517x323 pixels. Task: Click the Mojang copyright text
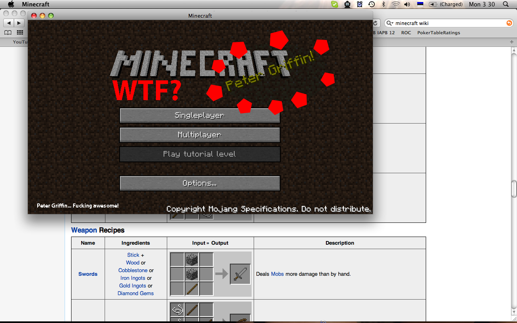pos(269,209)
